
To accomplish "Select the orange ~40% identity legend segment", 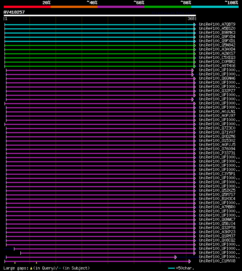I will pyautogui.click(x=74, y=7).
